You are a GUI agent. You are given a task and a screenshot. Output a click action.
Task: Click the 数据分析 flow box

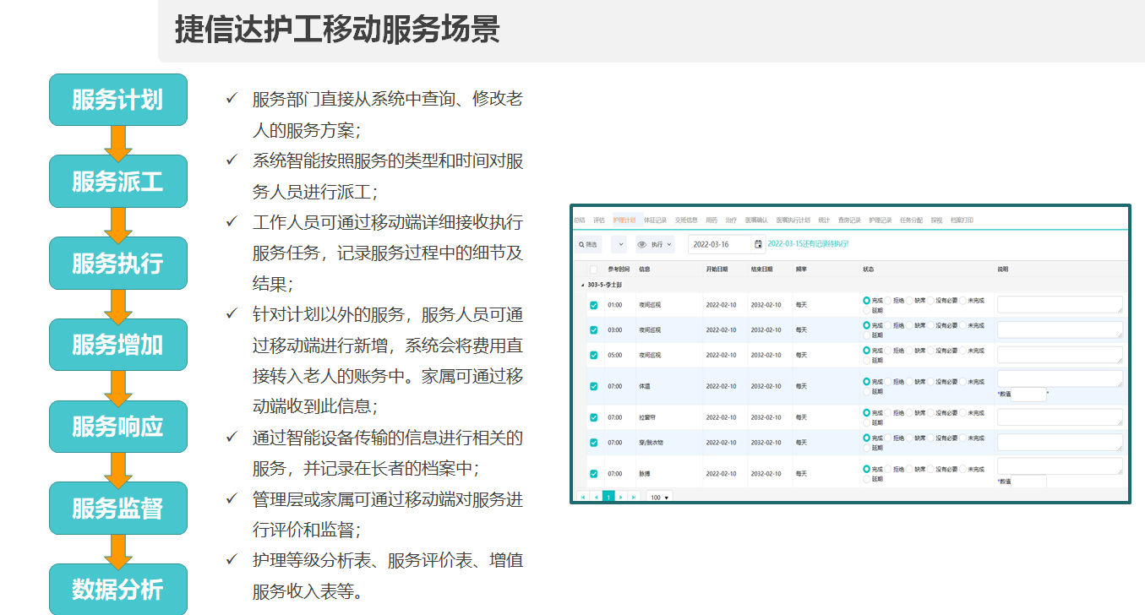tap(118, 589)
